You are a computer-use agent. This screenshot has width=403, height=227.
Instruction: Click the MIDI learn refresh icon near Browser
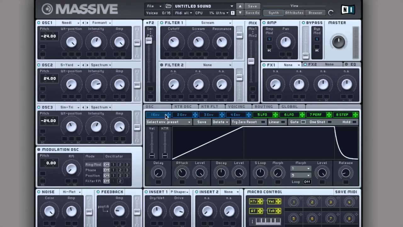click(x=331, y=13)
